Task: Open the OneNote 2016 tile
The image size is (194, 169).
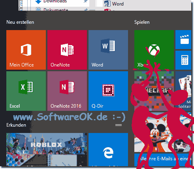Action: coord(67,91)
